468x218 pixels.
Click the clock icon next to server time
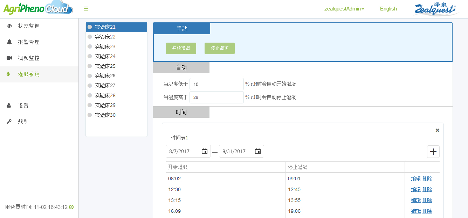pos(71,207)
